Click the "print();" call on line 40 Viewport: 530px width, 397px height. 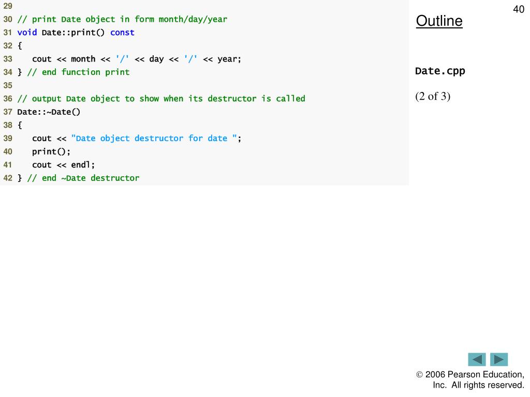click(51, 151)
